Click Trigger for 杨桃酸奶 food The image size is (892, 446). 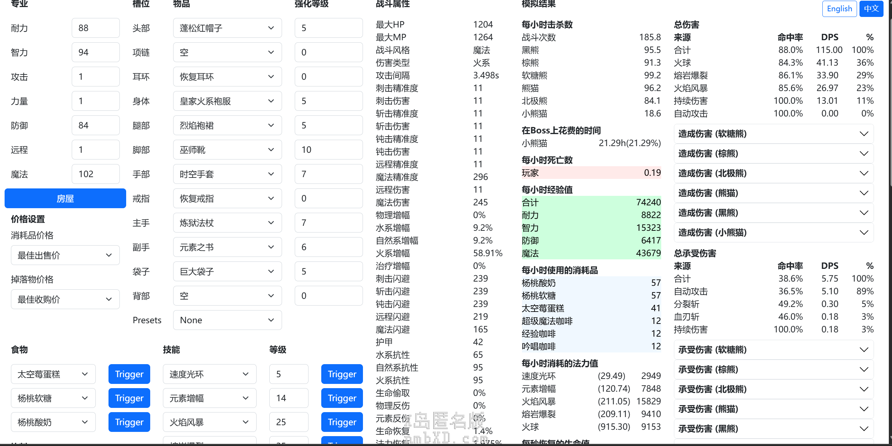(129, 422)
